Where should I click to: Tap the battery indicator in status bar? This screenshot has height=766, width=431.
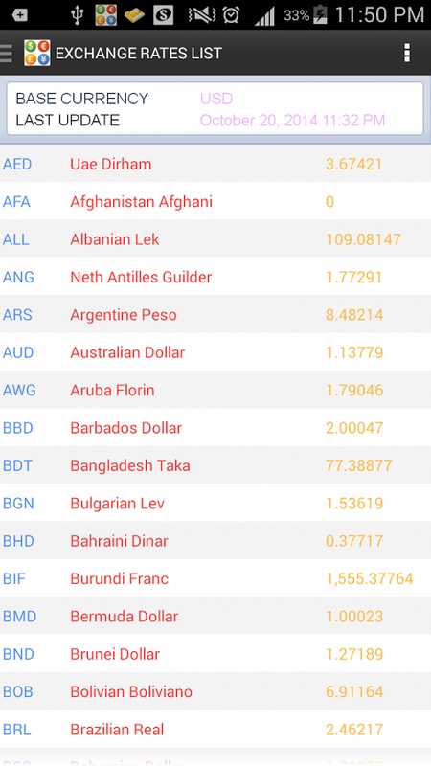[x=320, y=15]
